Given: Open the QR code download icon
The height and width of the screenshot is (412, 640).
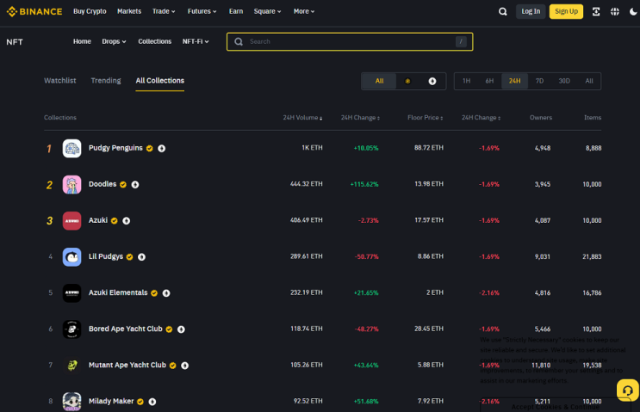Looking at the screenshot, I should tap(596, 11).
